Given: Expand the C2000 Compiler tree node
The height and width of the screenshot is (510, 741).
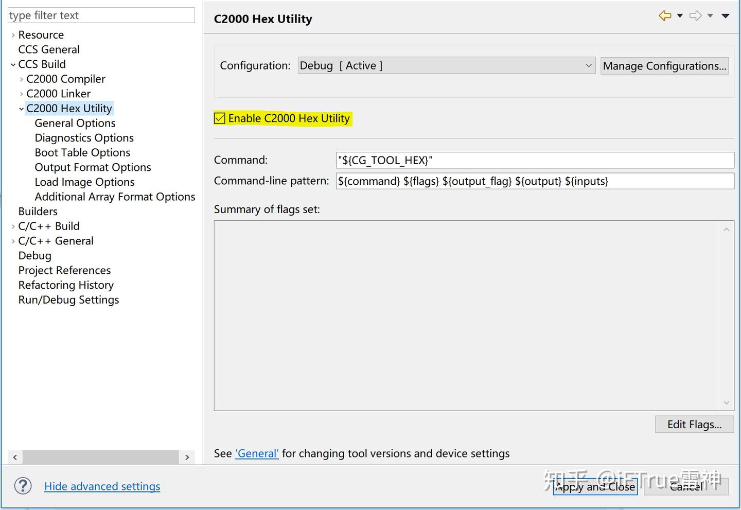Looking at the screenshot, I should tap(21, 79).
